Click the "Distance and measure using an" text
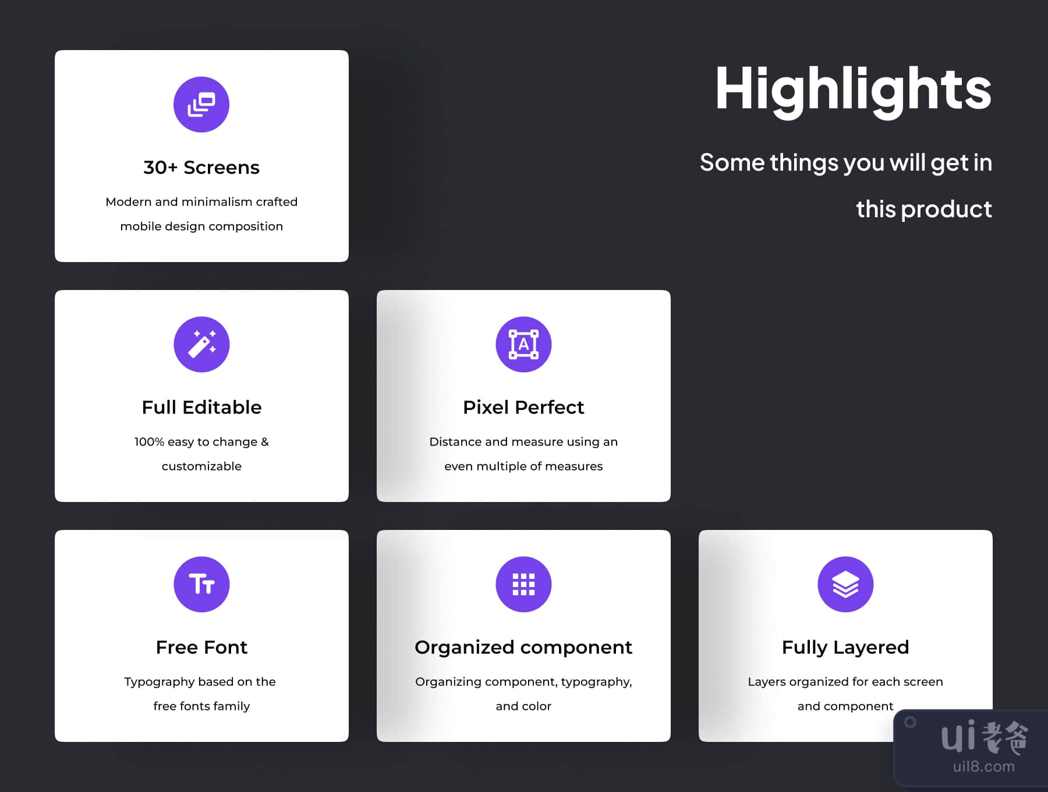Screen dimensions: 1048x792 click(523, 442)
